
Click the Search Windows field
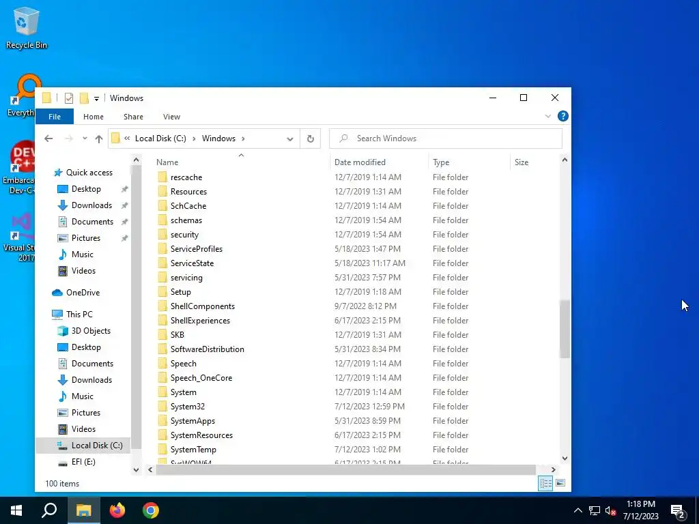[445, 139]
